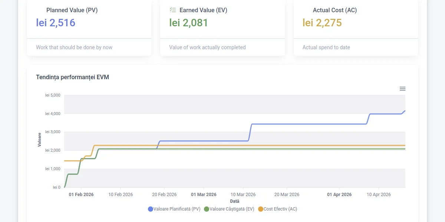Image resolution: width=445 pixels, height=222 pixels.
Task: Click the blue PV line at its peak
Action: point(404,111)
